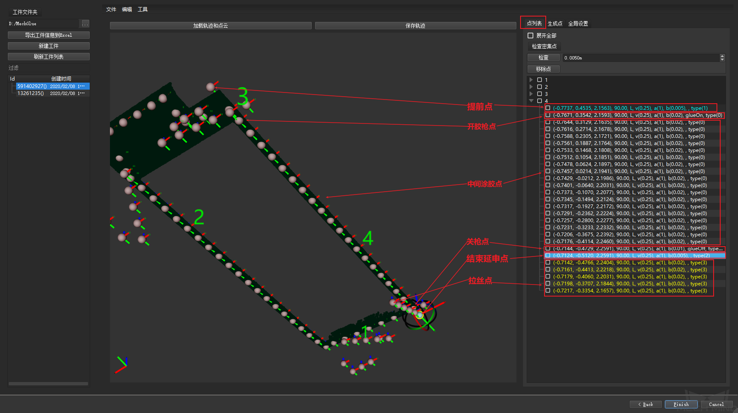Click the 创建时间 column header
The width and height of the screenshot is (738, 413).
click(61, 78)
